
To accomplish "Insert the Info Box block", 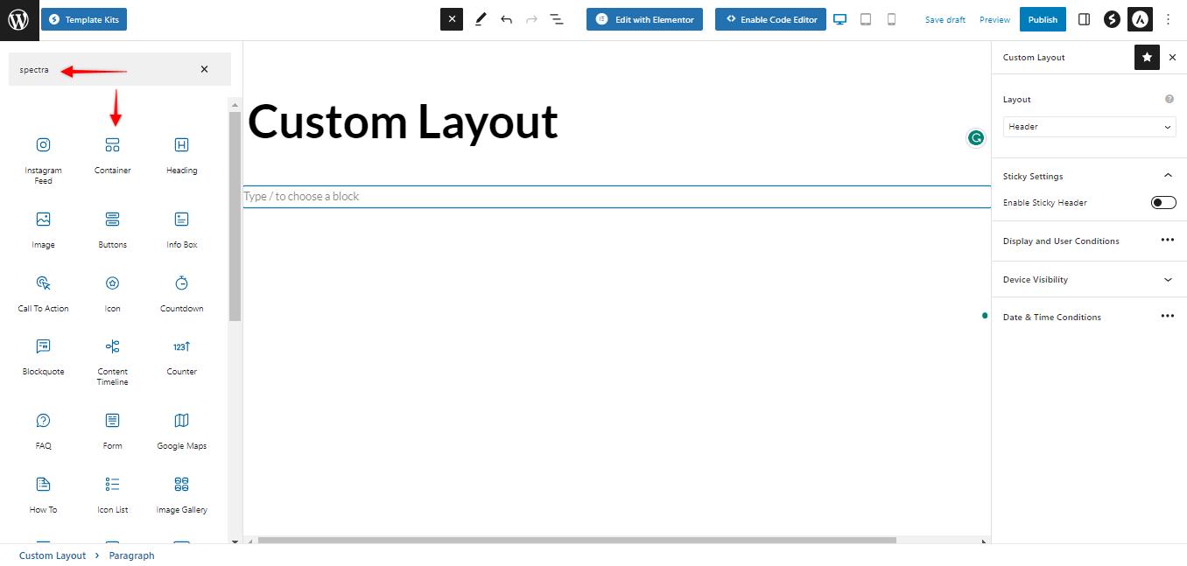I will click(x=181, y=230).
